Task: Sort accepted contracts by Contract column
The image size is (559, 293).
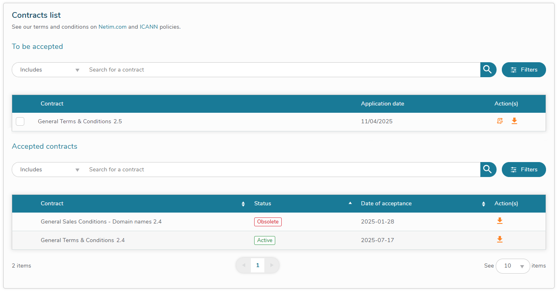Action: (243, 204)
